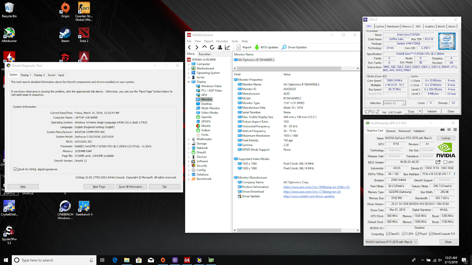
Task: Open Microsoft Edge from the taskbar
Action: click(115, 260)
